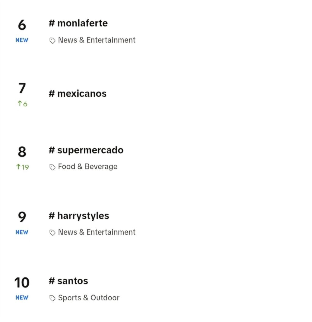Viewport: 312px width, 322px height.
Task: Open the #harrystyles hashtag
Action: [79, 216]
